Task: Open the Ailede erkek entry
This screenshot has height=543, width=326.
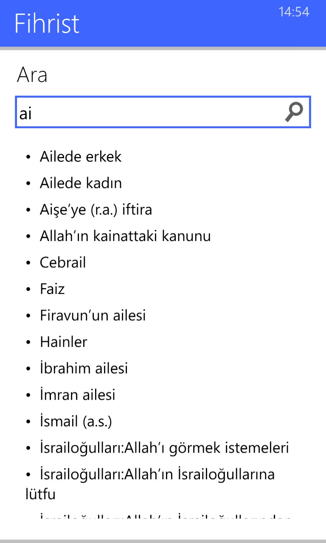Action: (x=81, y=157)
